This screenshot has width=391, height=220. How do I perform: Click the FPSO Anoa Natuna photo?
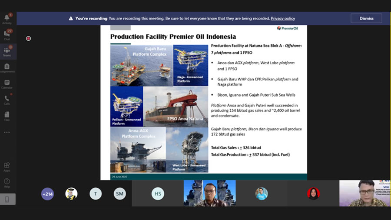click(x=176, y=107)
